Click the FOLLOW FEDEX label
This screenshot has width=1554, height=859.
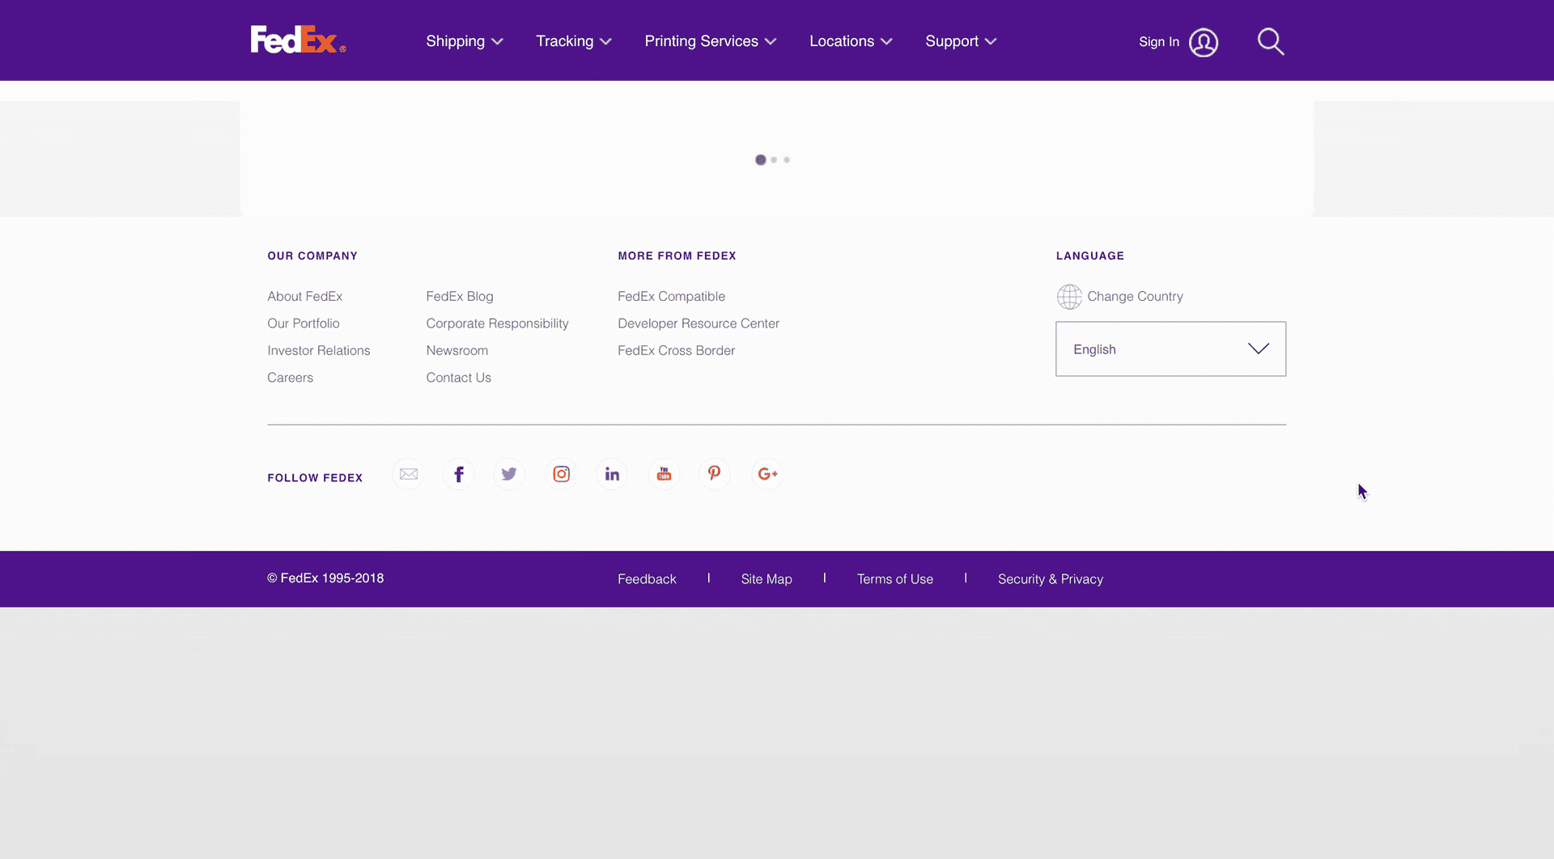pyautogui.click(x=315, y=478)
